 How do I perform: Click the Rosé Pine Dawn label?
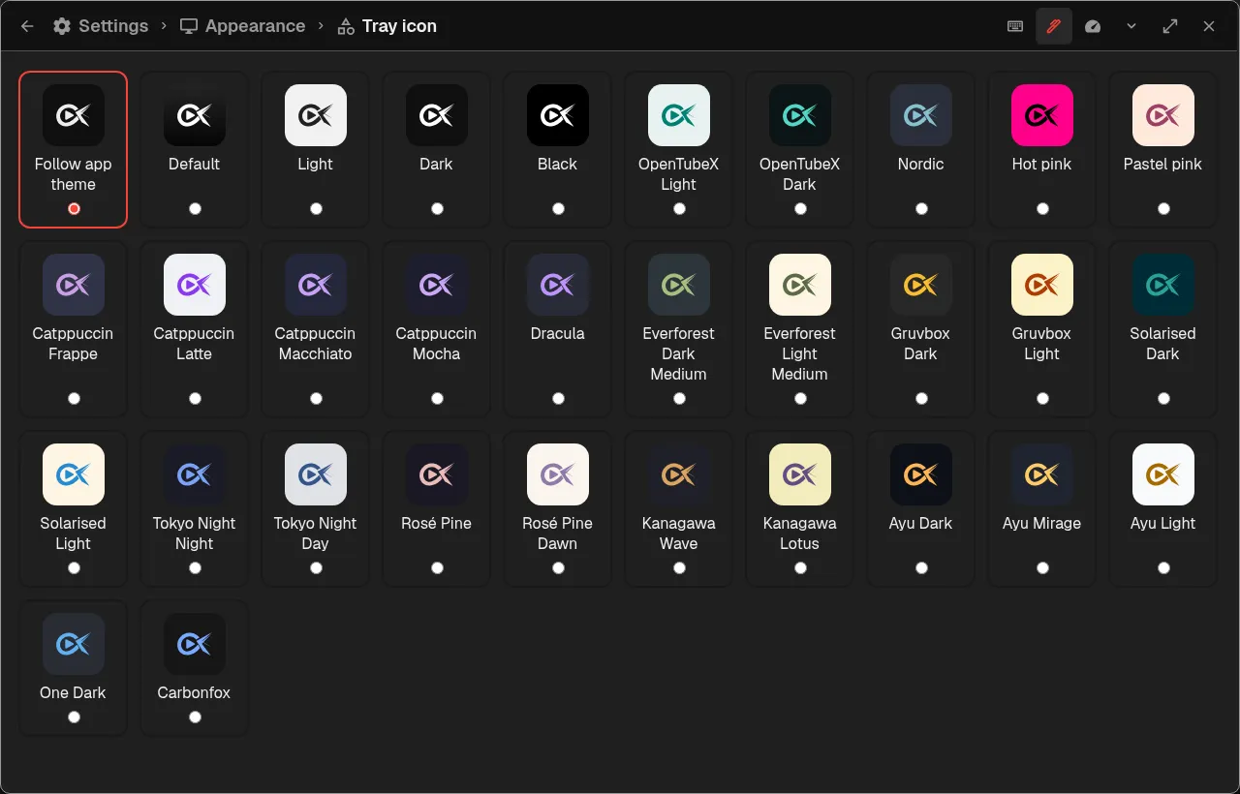(558, 534)
